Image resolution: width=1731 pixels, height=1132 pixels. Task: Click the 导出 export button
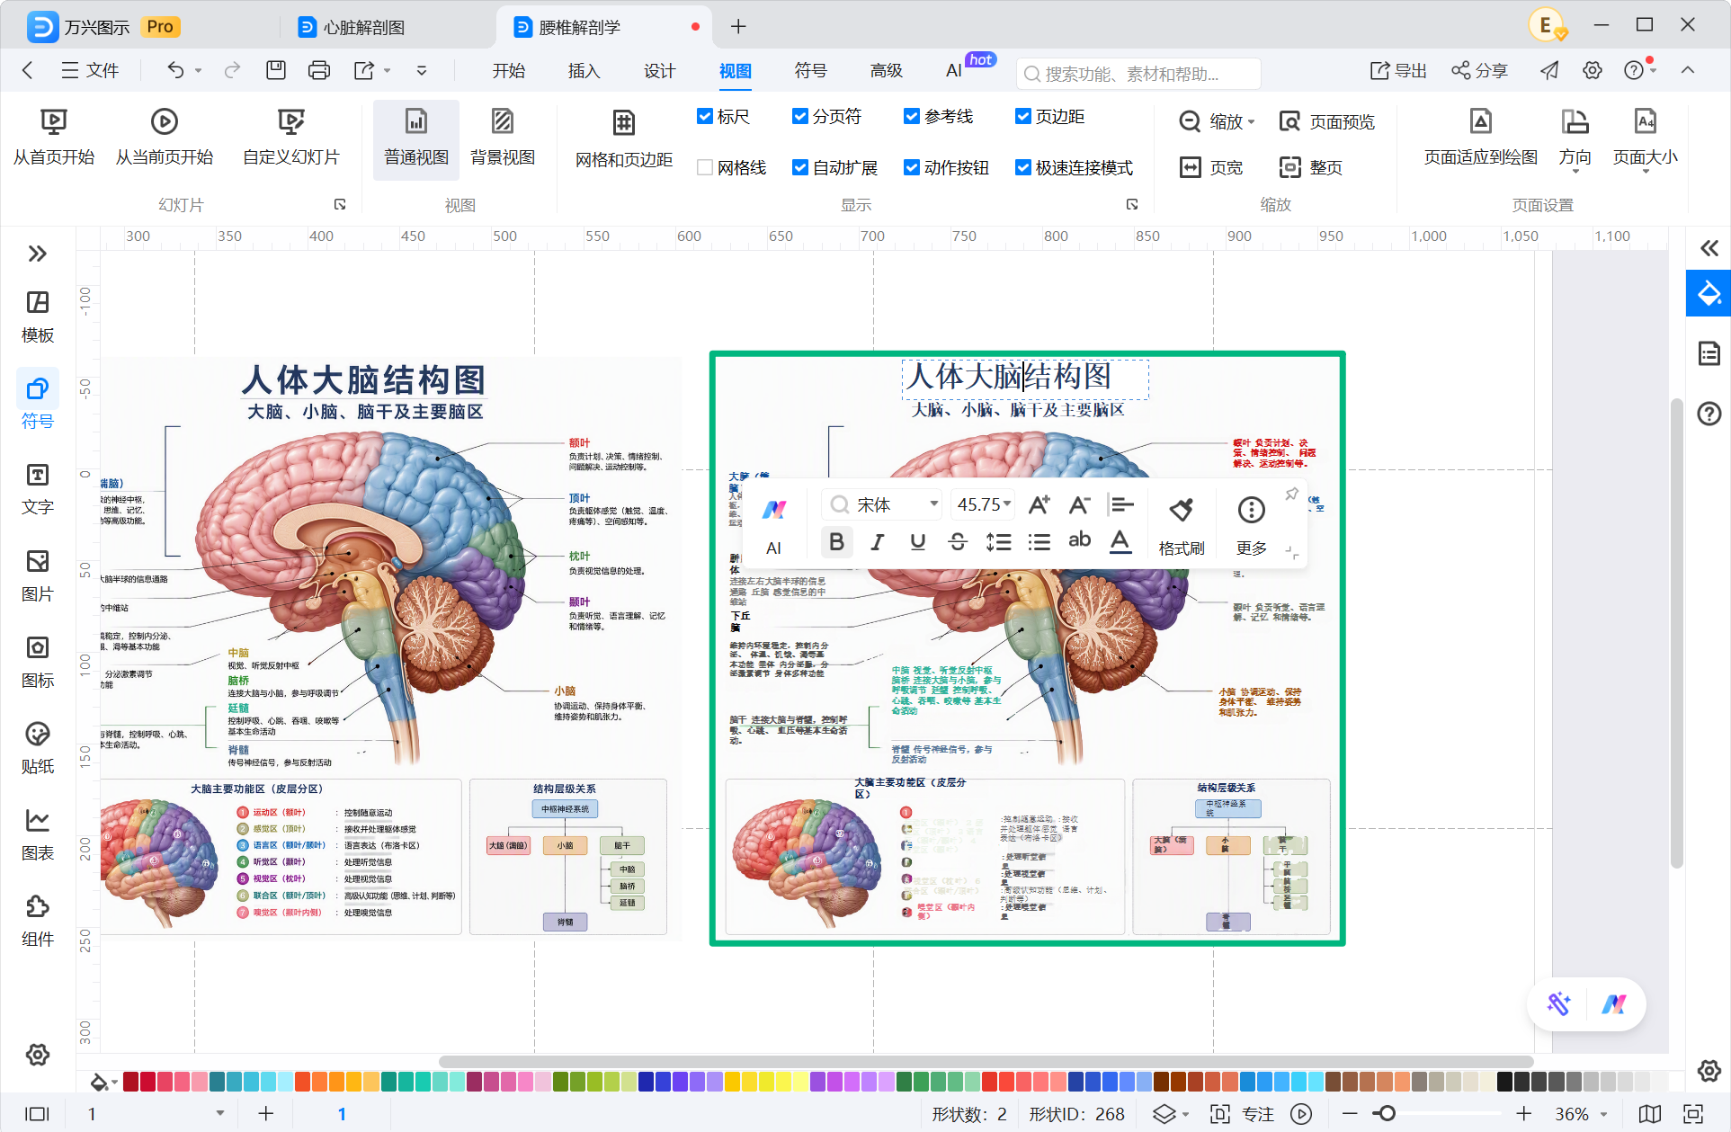click(x=1398, y=70)
